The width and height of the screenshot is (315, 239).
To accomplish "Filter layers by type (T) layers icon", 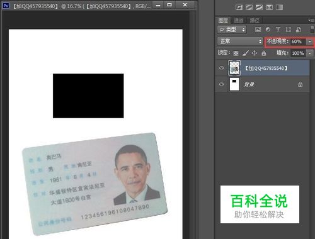I will [278, 30].
